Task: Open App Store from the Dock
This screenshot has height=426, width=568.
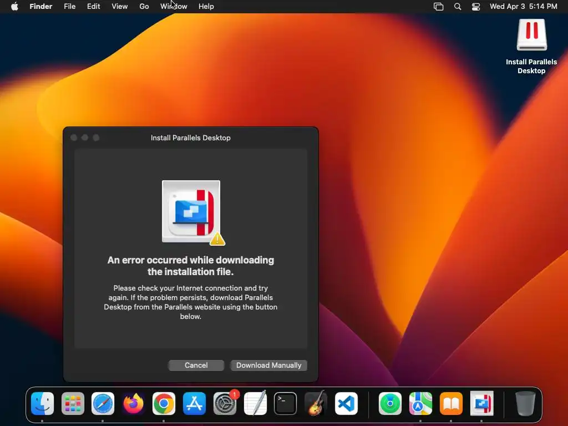Action: point(195,403)
